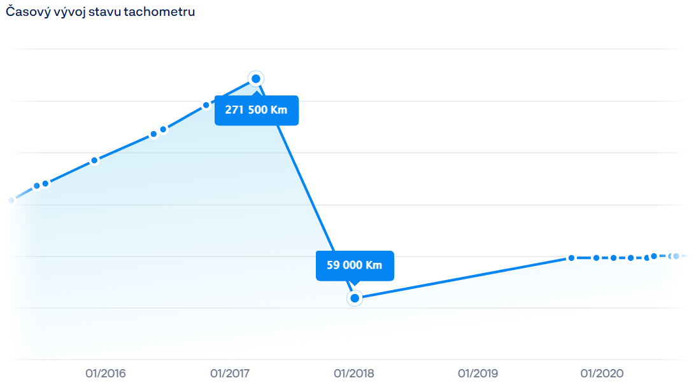Select the faded last data point at chart end
Screen dimensions: 696x385
(x=676, y=256)
